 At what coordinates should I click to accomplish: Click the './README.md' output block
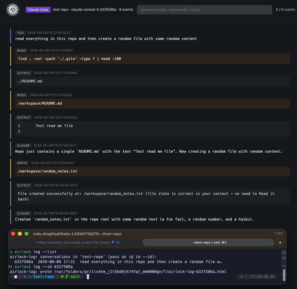point(152,81)
